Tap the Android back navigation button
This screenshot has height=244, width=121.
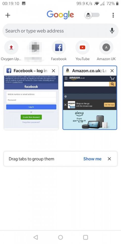tap(36, 237)
